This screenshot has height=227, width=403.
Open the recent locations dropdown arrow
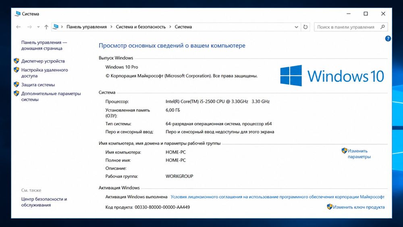click(38, 27)
